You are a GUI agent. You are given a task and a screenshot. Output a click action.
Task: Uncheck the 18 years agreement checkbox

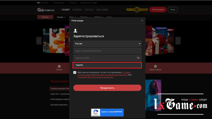coord(75,73)
